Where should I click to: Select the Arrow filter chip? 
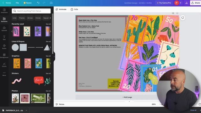click(30, 18)
